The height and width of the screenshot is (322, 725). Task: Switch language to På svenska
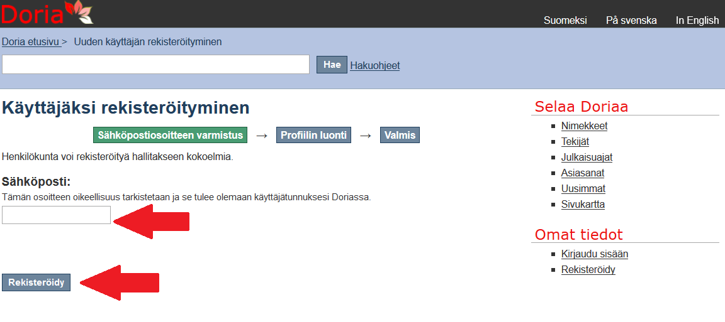pyautogui.click(x=631, y=20)
